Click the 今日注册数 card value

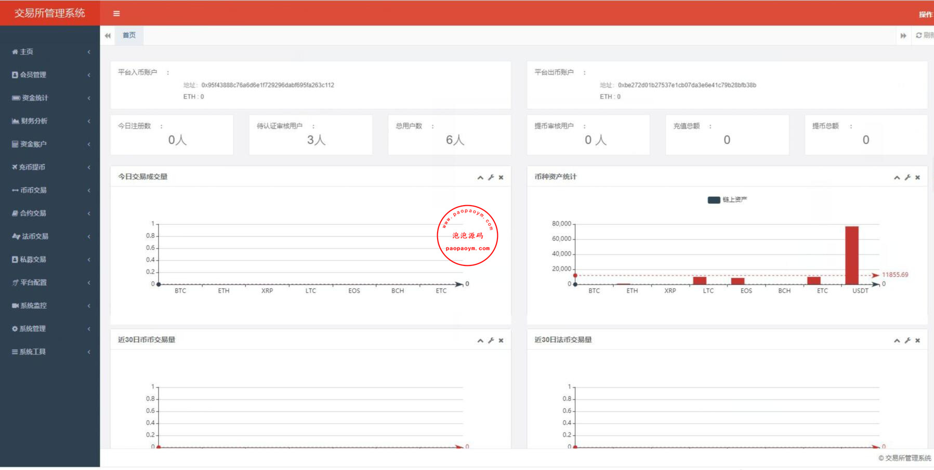(177, 140)
